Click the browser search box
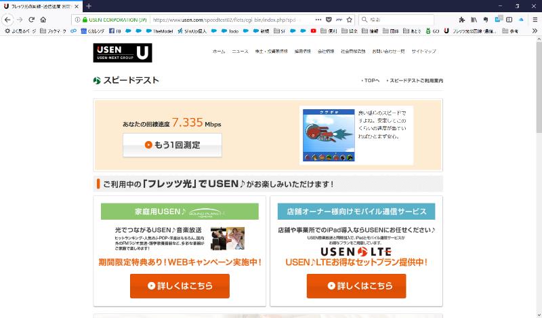The height and width of the screenshot is (318, 542). click(x=396, y=20)
